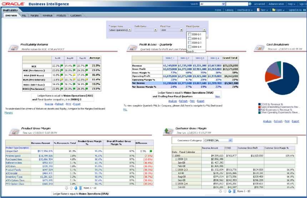The image size is (307, 198).
Task: Check the 2008 Q 3 fiscal quarter option
Action: (x=190, y=43)
